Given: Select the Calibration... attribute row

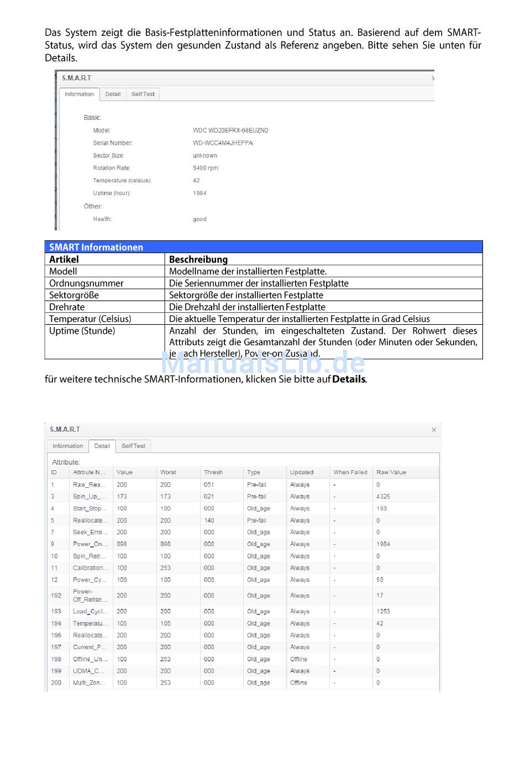Looking at the screenshot, I should click(243, 568).
